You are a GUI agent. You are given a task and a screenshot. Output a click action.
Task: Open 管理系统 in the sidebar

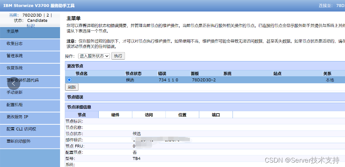tap(30, 57)
